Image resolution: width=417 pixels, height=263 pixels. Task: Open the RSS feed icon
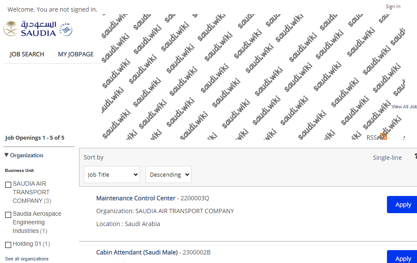[383, 137]
